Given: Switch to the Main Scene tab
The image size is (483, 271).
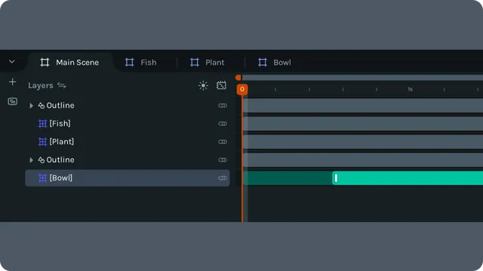Looking at the screenshot, I should click(70, 62).
